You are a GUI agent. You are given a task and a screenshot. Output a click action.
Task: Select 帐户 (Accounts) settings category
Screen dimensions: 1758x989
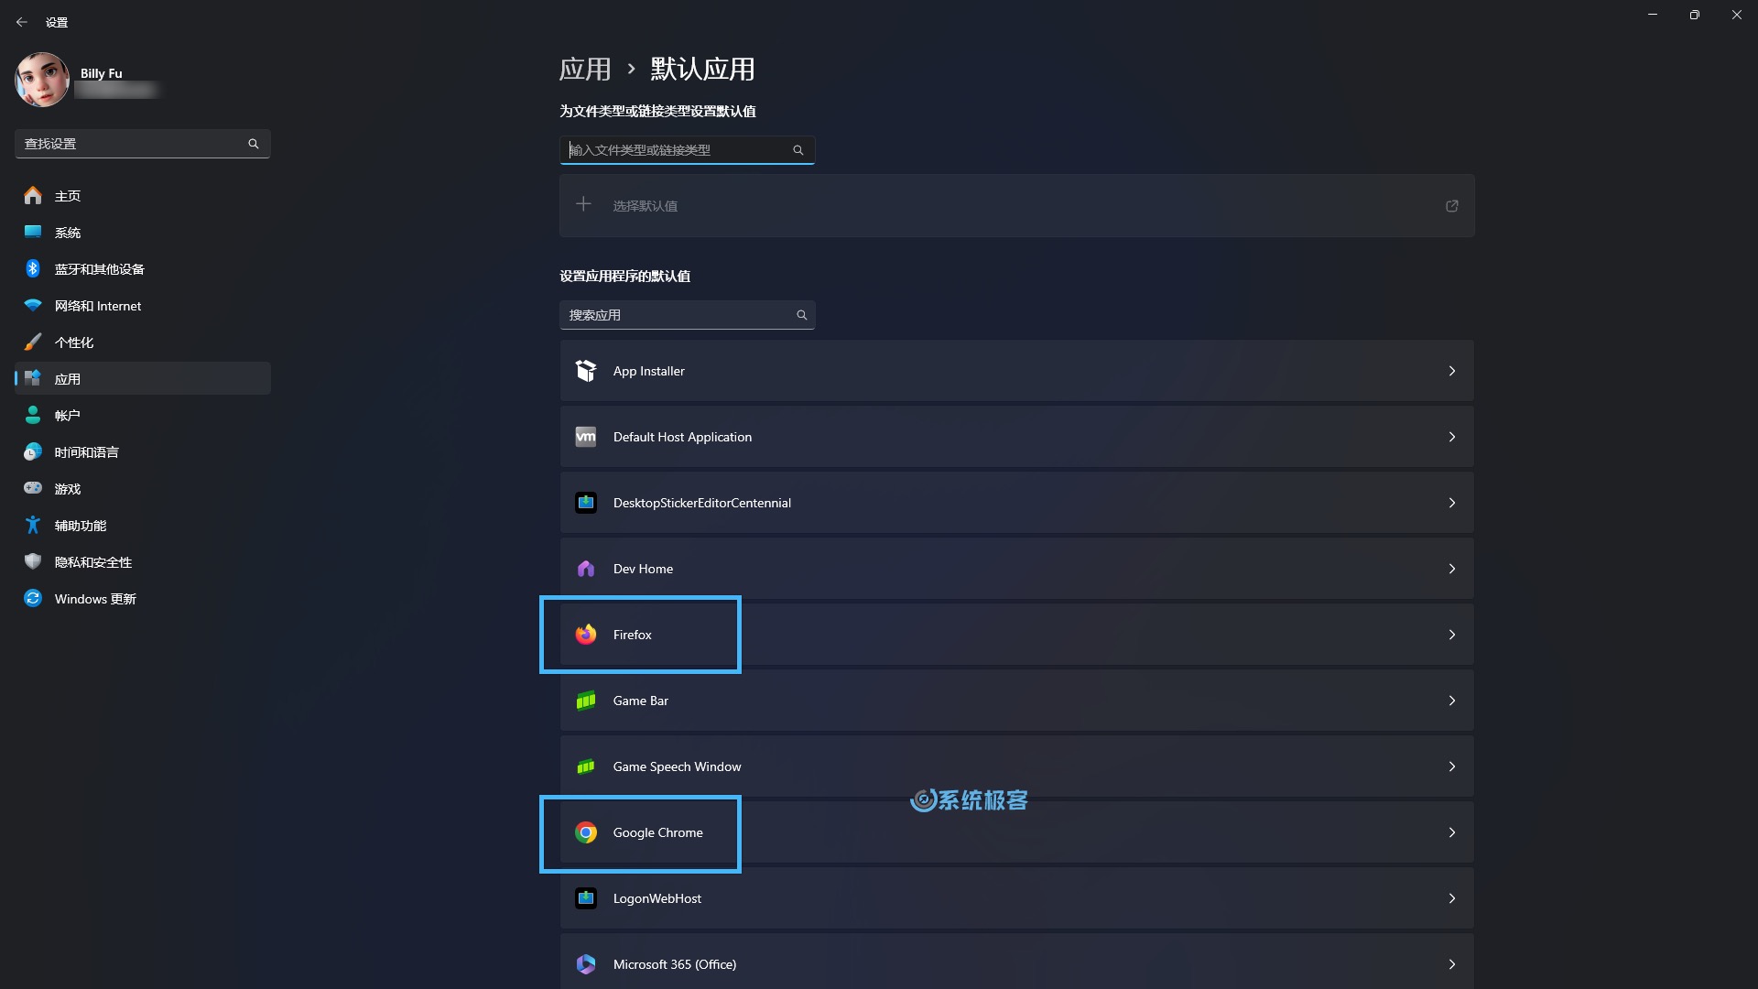click(x=67, y=414)
